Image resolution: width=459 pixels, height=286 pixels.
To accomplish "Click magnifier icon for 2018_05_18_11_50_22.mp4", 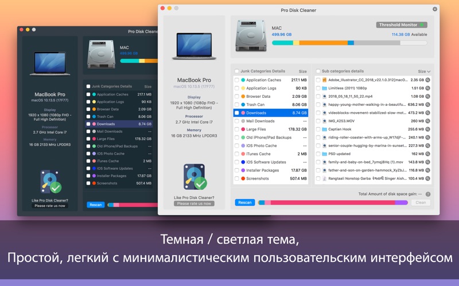I will (427, 96).
